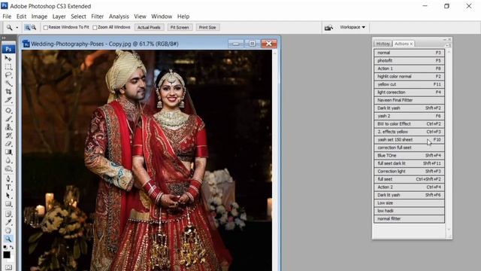Run the 'Blue TOne' action
Viewport: 481px width, 271px height.
409,156
